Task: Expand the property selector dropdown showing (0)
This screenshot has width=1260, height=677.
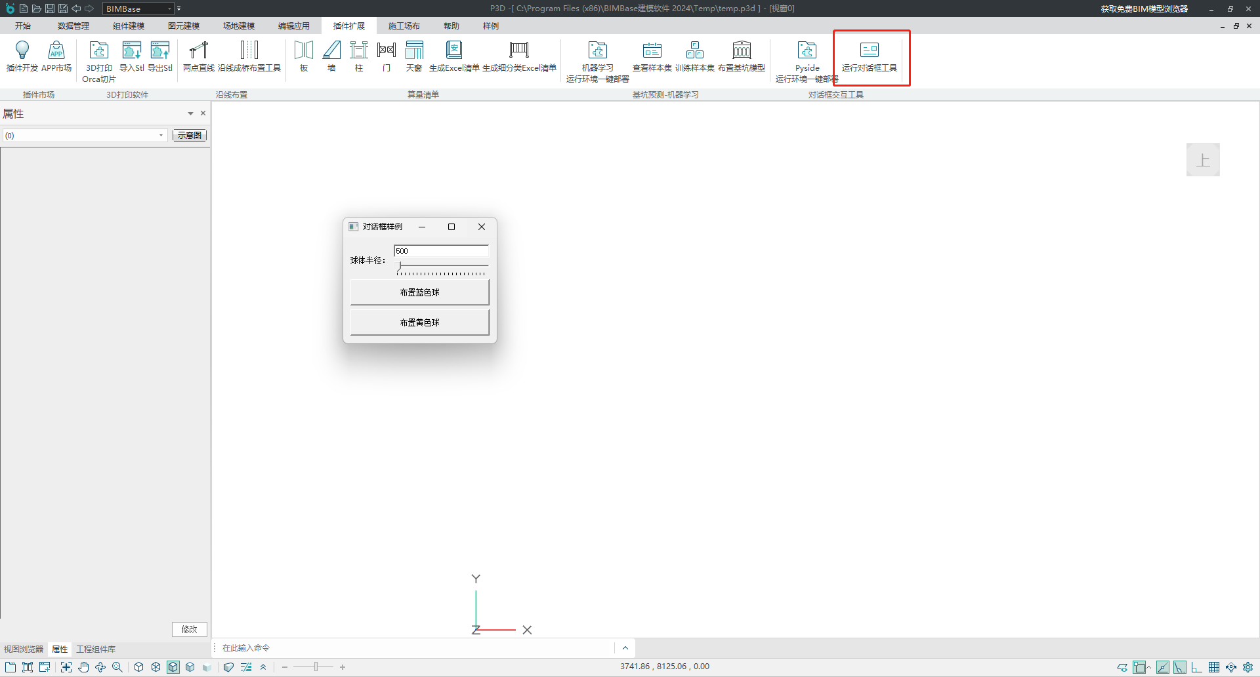Action: pos(161,136)
